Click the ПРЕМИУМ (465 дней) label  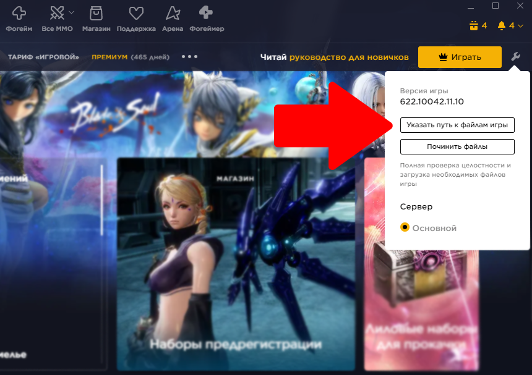(x=131, y=57)
